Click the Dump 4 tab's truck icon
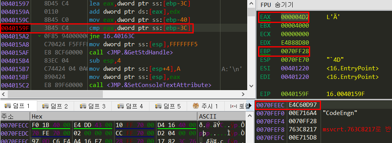 pyautogui.click(x=120, y=106)
